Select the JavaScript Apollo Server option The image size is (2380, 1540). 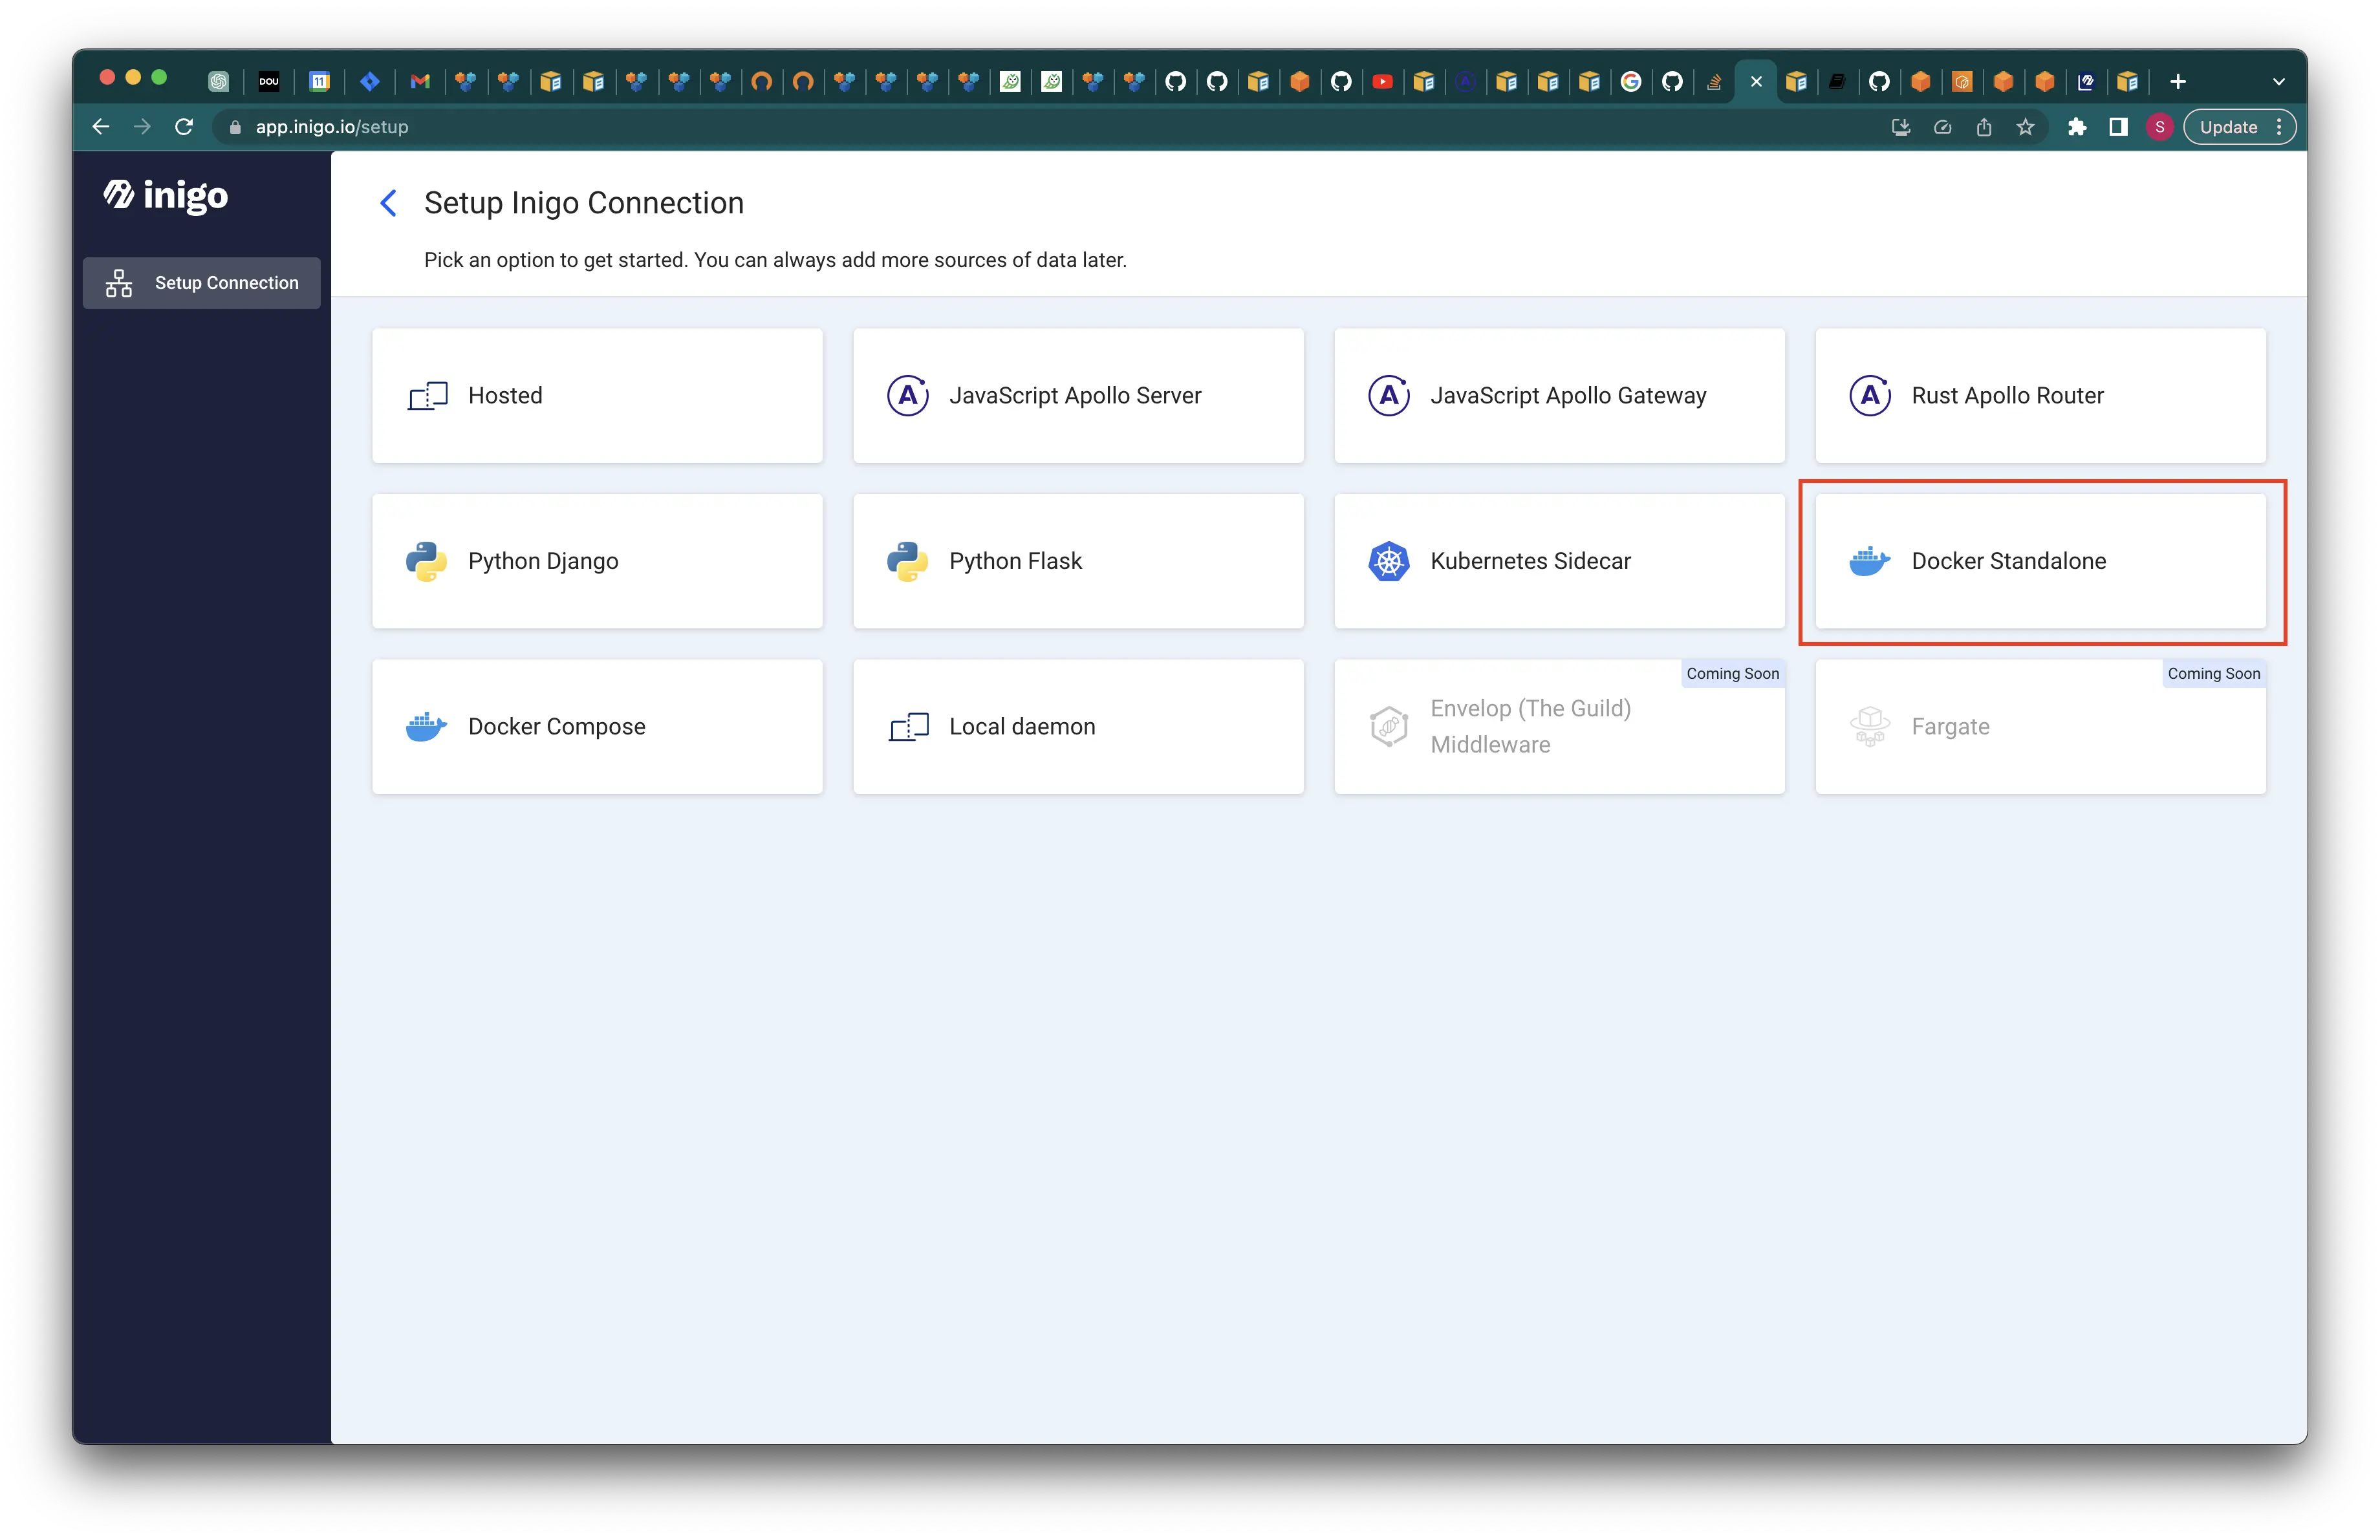pyautogui.click(x=1079, y=396)
